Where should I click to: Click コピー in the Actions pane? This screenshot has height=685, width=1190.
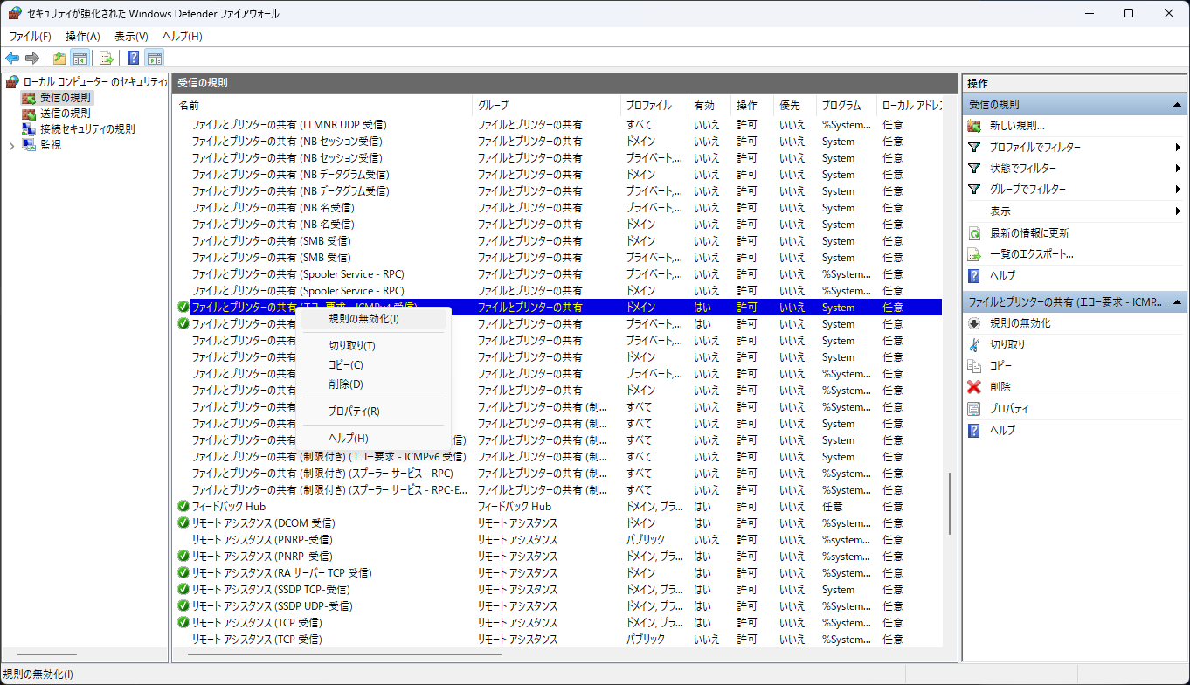click(1000, 365)
